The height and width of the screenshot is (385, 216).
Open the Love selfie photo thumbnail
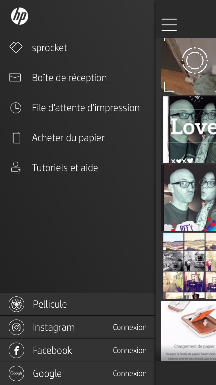(x=189, y=130)
